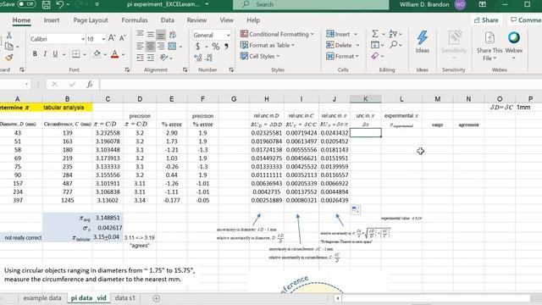Toggle Align Right
This screenshot has width=542, height=305.
[x=161, y=46]
